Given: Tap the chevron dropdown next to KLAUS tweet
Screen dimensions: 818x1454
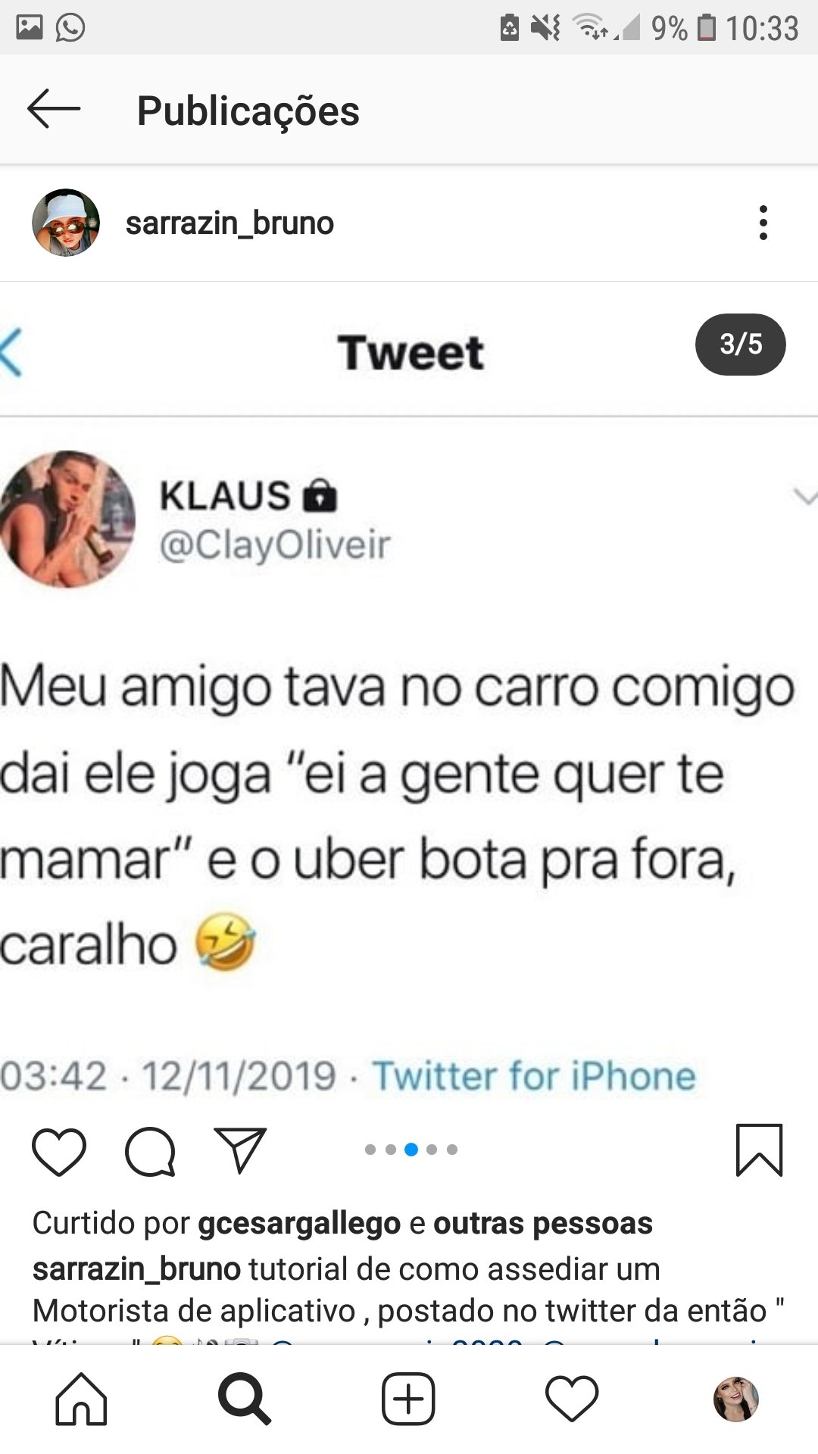Looking at the screenshot, I should pos(804,497).
